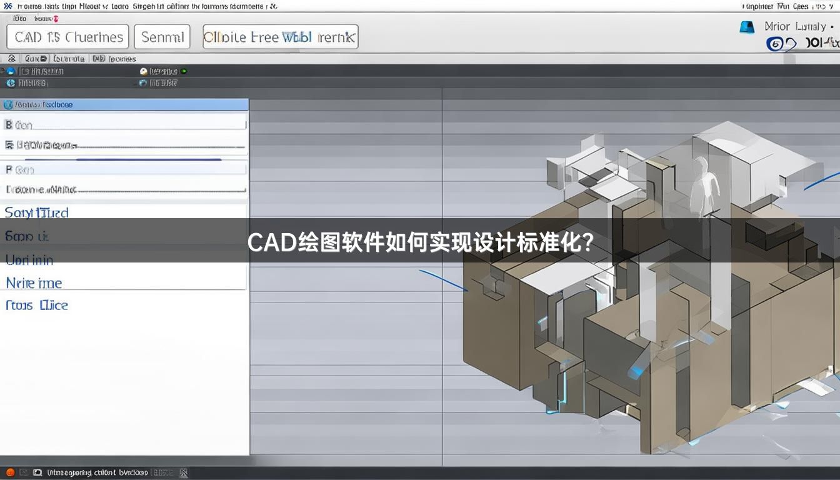The height and width of the screenshot is (480, 840).
Task: Click the field row labeled P in left panel
Action: (x=124, y=169)
